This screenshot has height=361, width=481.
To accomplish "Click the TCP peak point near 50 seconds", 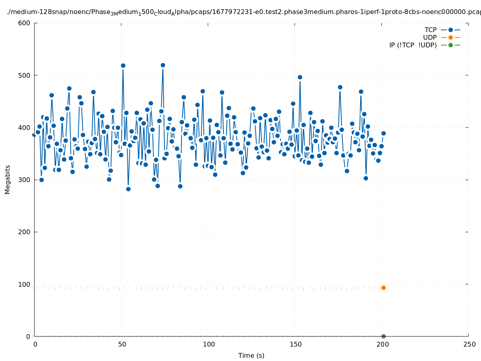I will [x=123, y=65].
